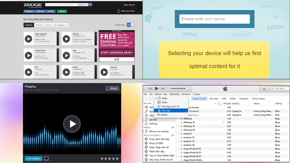
Task: Open the Top 25 Phát Nhiều nhất playlist
Action: (x=161, y=155)
